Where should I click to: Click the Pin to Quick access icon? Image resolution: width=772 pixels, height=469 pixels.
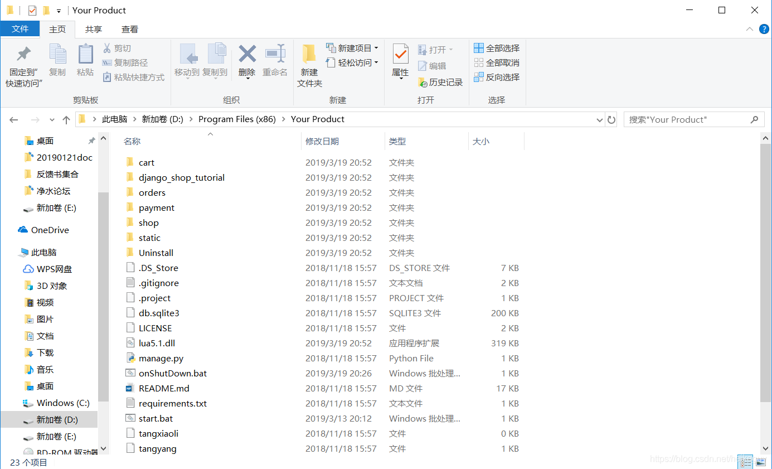[x=24, y=54]
